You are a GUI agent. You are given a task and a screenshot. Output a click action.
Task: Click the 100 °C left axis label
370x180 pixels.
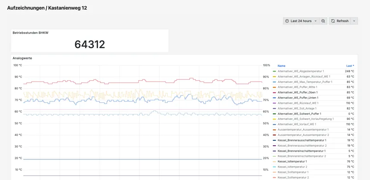18,65
